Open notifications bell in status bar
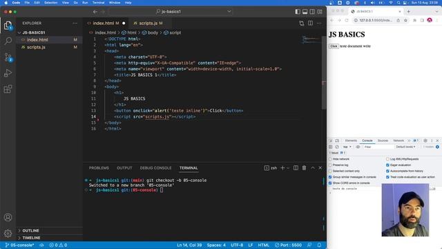The height and width of the screenshot is (249, 442). (319, 245)
